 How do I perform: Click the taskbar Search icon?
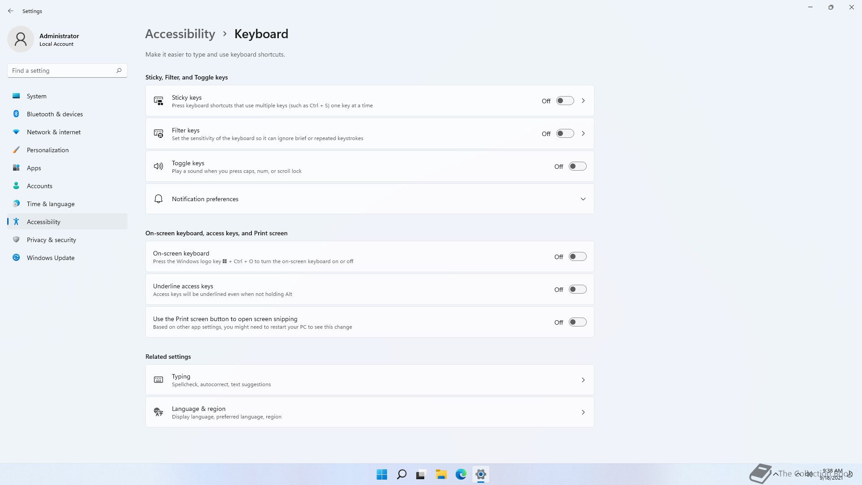pos(402,474)
